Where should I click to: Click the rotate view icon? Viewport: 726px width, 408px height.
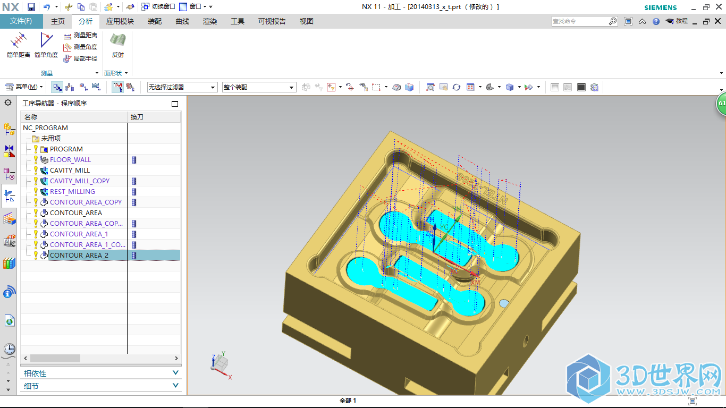pyautogui.click(x=457, y=87)
